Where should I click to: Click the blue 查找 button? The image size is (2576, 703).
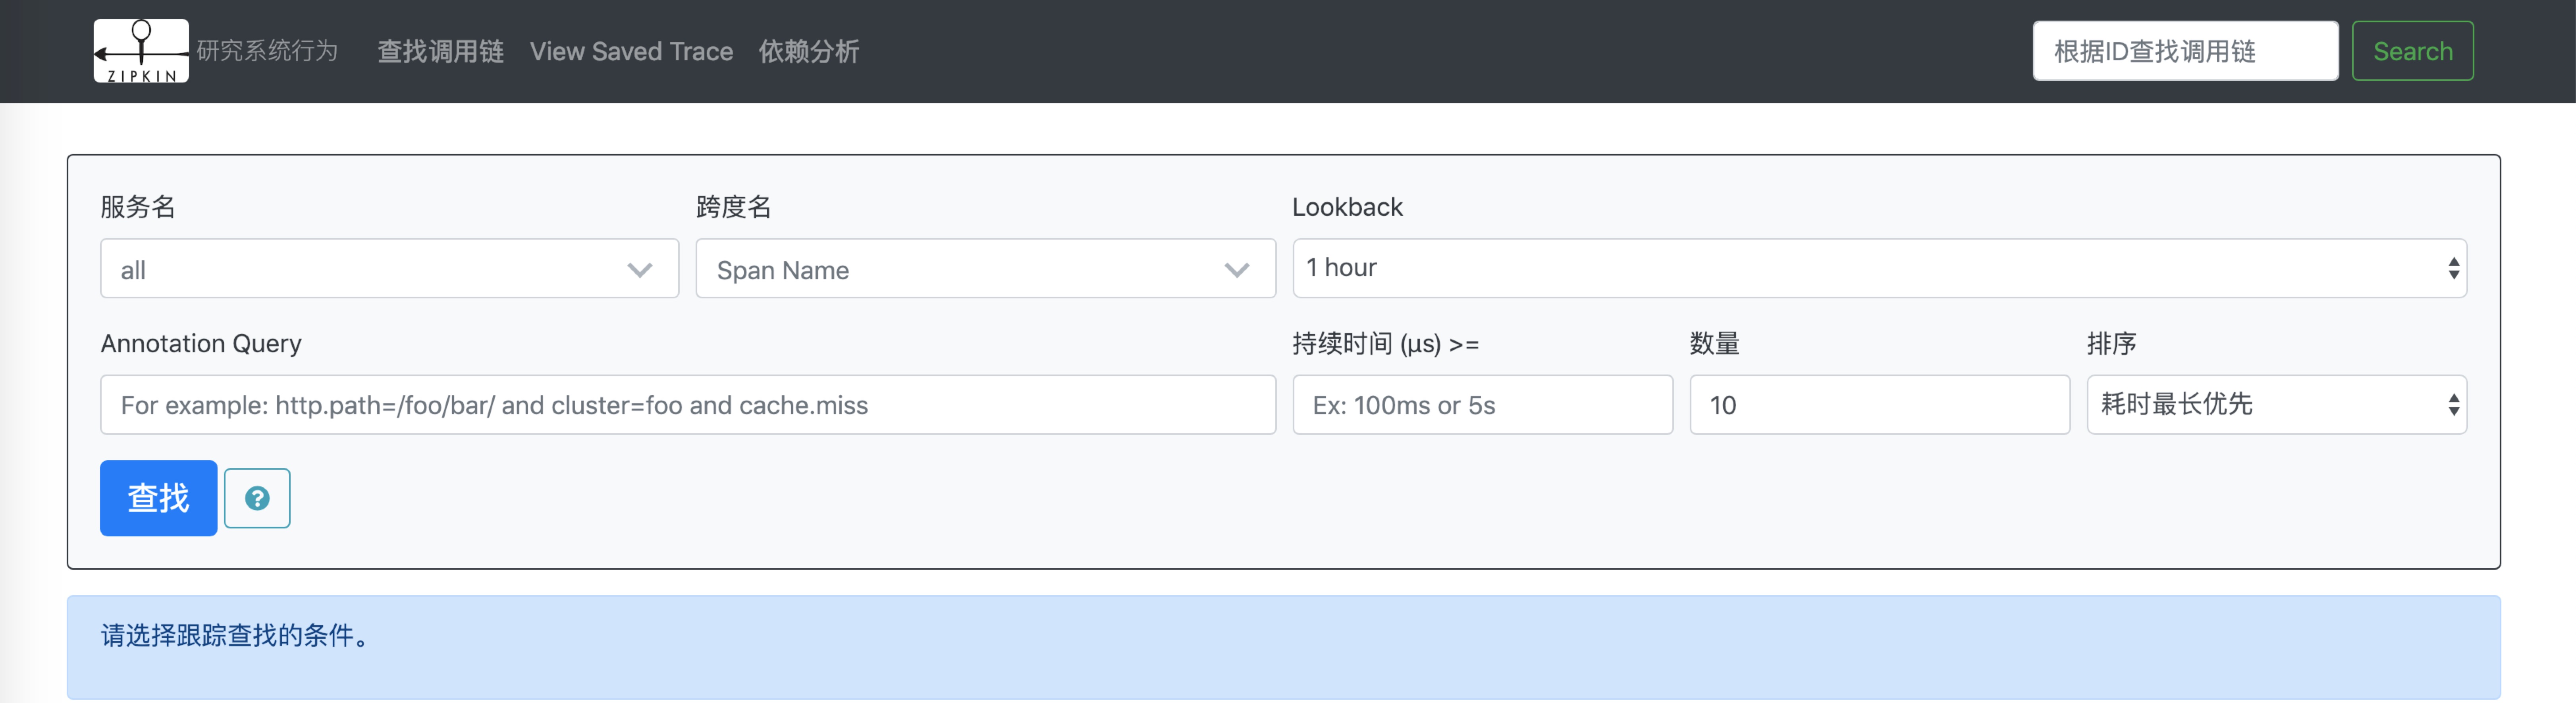[x=158, y=498]
